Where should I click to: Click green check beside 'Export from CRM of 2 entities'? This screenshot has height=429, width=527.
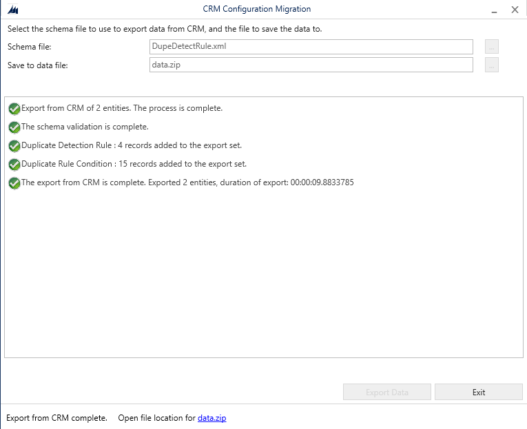pos(14,108)
